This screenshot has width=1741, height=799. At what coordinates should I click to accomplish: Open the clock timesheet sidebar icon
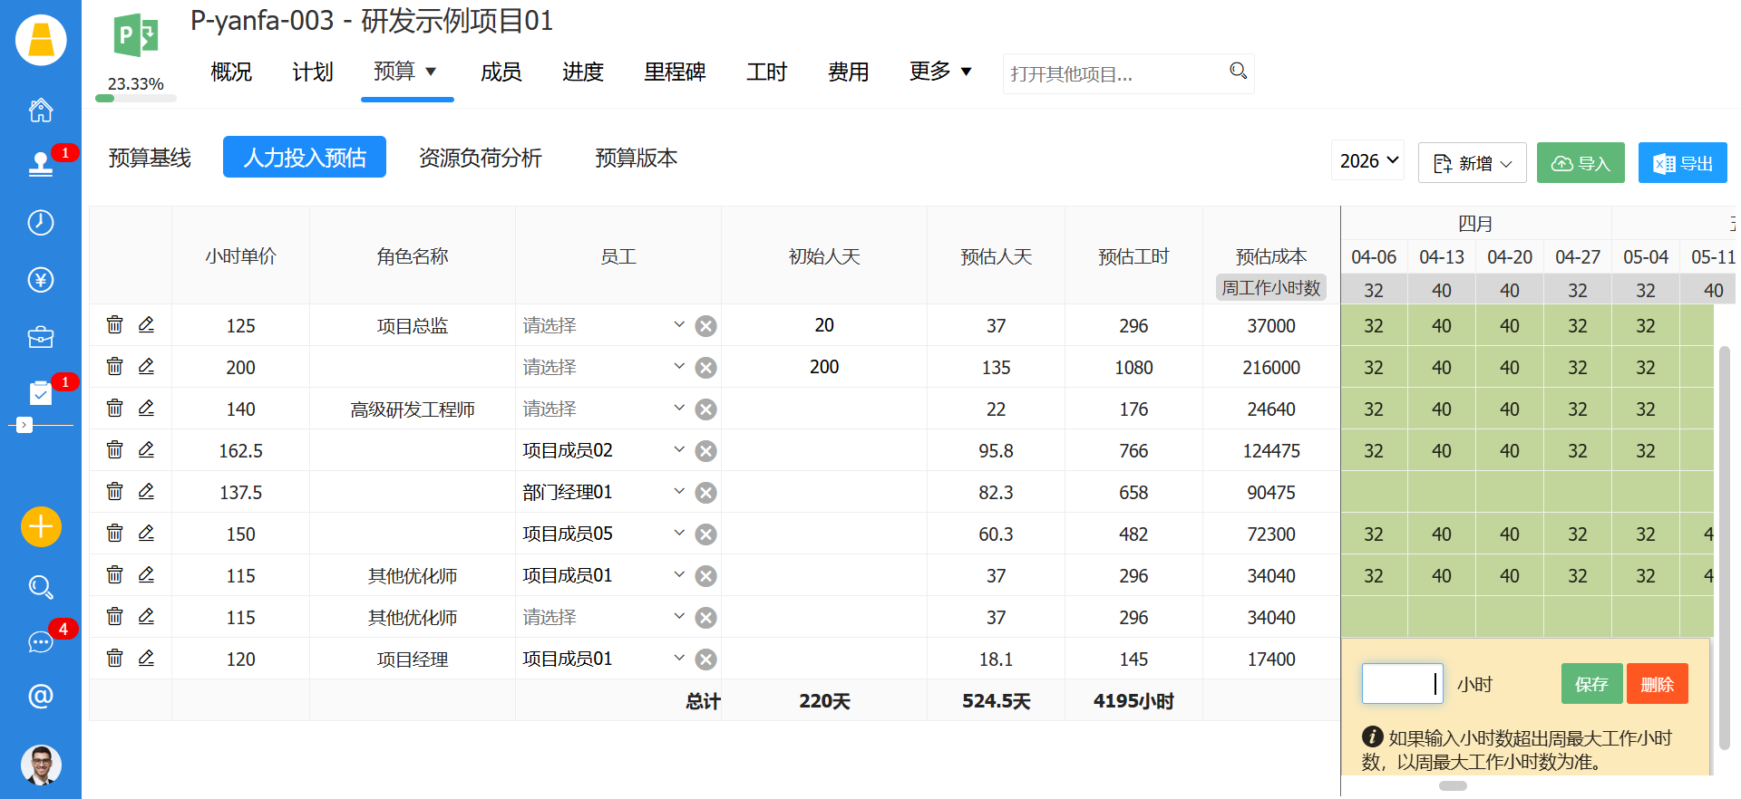point(41,223)
